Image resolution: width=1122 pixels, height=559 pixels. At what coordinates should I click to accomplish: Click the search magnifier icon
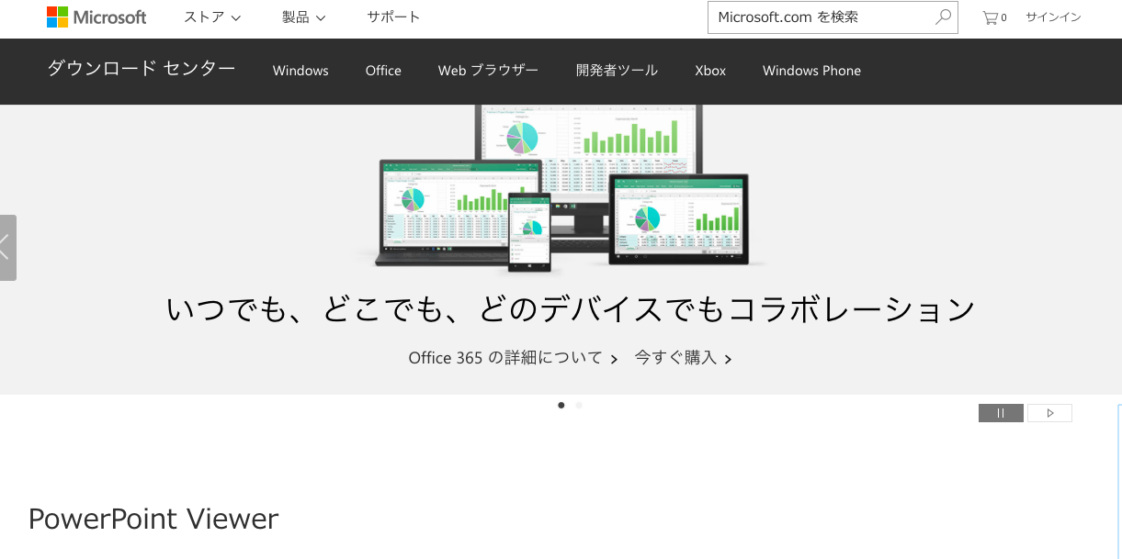(943, 17)
